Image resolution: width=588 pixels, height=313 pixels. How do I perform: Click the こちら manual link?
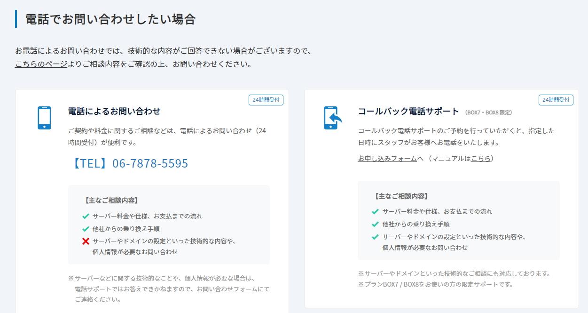pos(480,159)
